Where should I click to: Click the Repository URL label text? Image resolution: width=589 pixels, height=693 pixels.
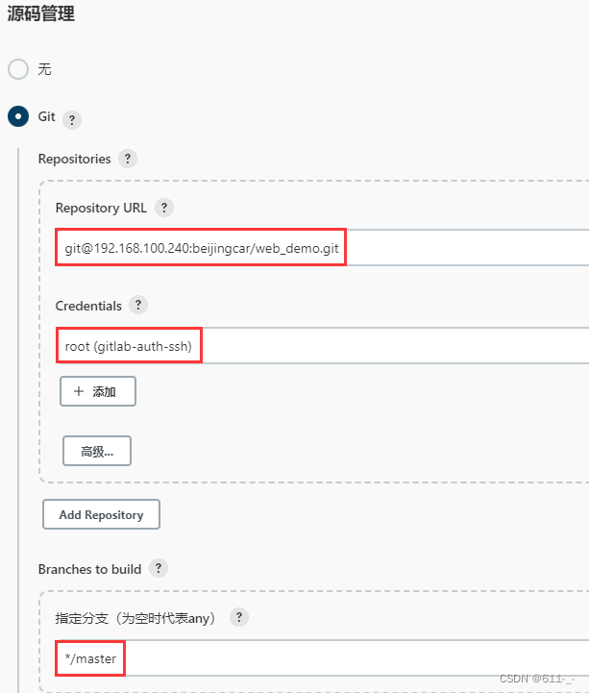click(x=101, y=209)
